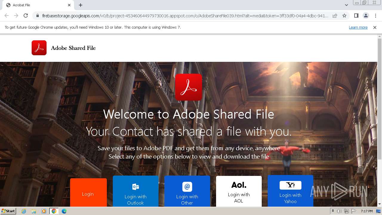Click the browser back arrow
Image resolution: width=382 pixels, height=215 pixels.
coord(7,16)
